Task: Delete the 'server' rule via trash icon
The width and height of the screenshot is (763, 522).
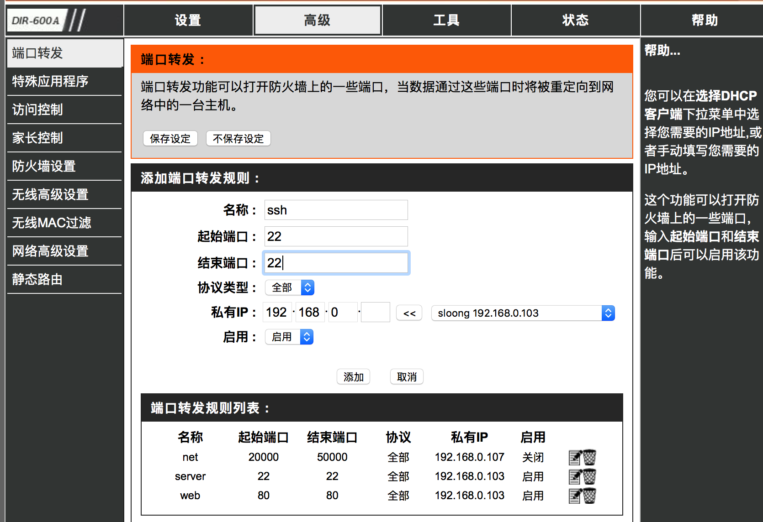Action: pyautogui.click(x=589, y=476)
